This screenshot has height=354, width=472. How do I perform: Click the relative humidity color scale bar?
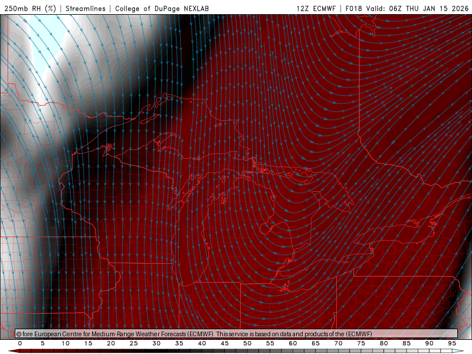tap(236, 351)
